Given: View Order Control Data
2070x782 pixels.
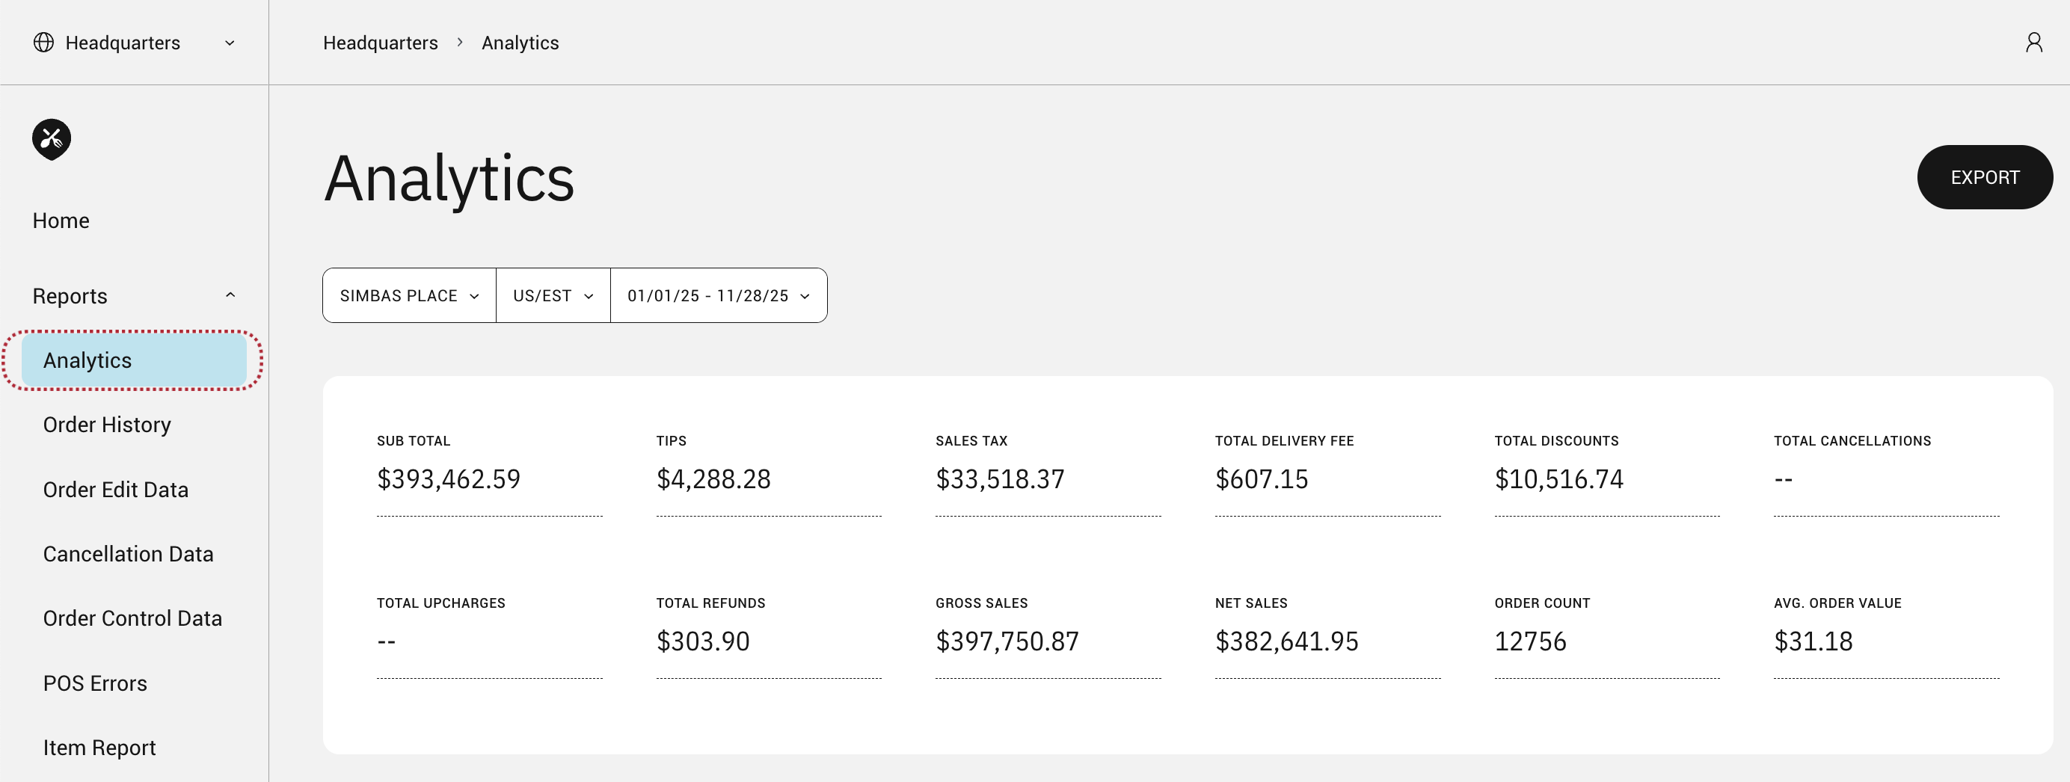Looking at the screenshot, I should (132, 619).
